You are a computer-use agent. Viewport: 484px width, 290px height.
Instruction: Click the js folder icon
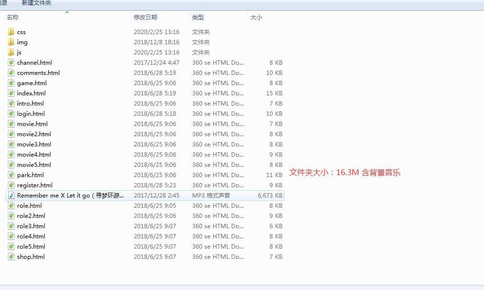point(11,52)
